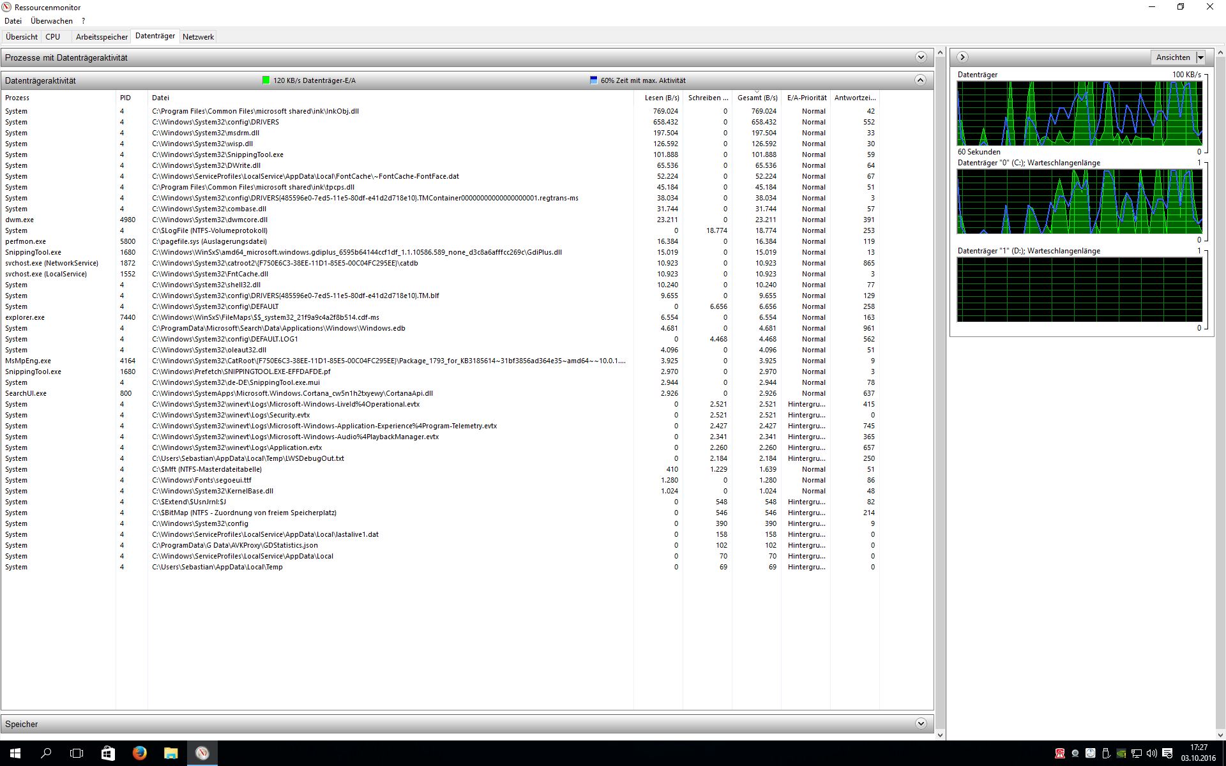Click the safely remove USB tray icon
The height and width of the screenshot is (766, 1226).
point(1106,753)
